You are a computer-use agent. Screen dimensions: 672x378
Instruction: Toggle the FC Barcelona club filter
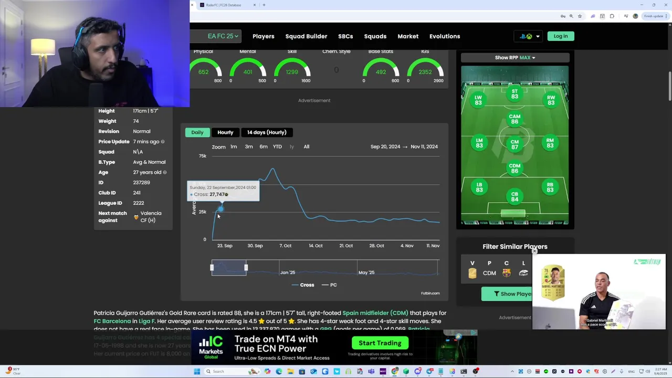click(506, 273)
